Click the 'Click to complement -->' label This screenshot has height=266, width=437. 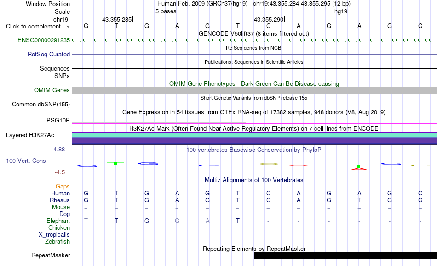tap(38, 27)
